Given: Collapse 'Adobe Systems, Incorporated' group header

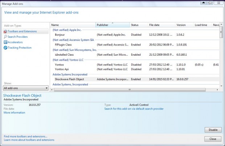Looking at the screenshot, I should click(70, 85).
